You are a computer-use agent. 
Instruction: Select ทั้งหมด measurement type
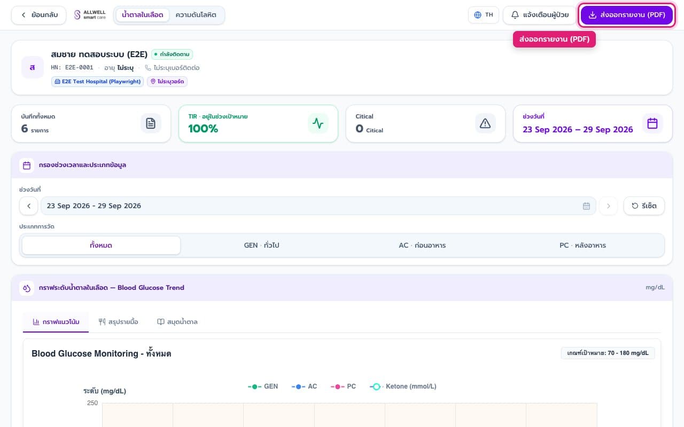pyautogui.click(x=101, y=246)
